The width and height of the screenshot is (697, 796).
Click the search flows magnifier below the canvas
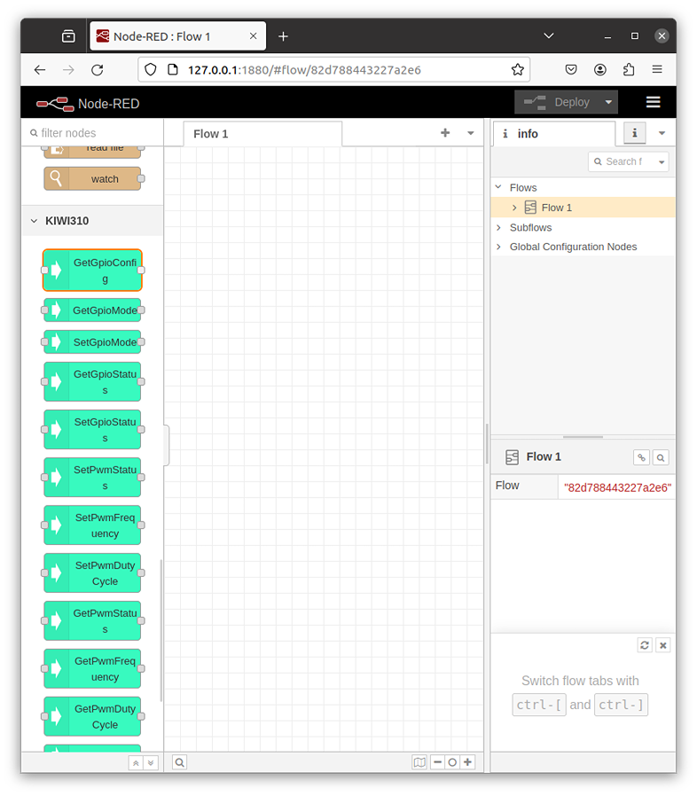coord(179,762)
